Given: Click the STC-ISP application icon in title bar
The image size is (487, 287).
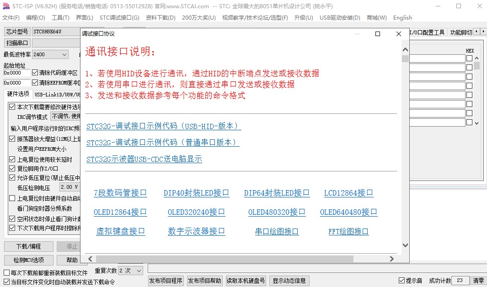Looking at the screenshot, I should click(6, 6).
